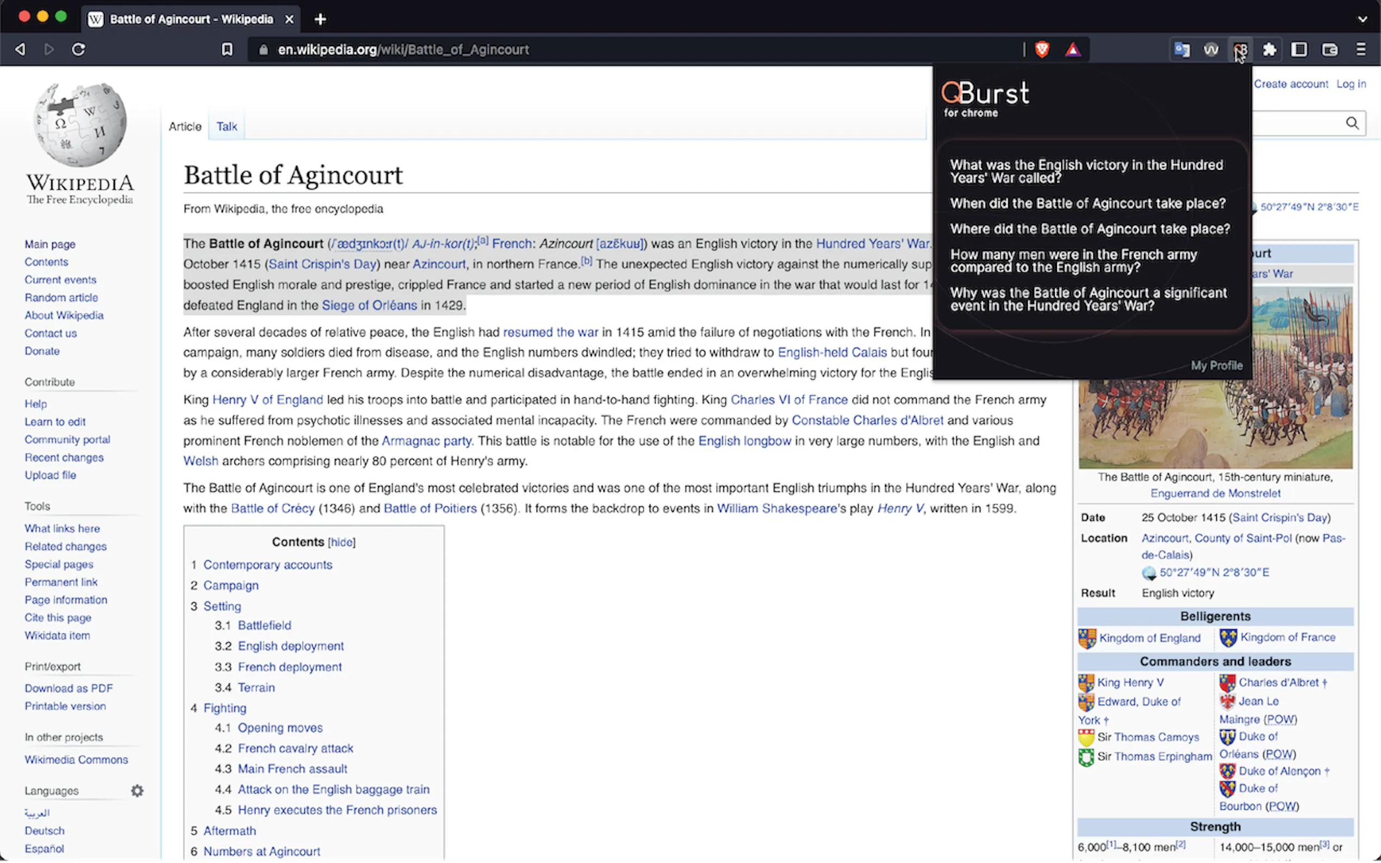
Task: Open the languages settings gear icon
Action: pos(137,791)
